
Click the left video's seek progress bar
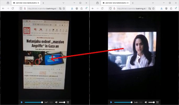[33, 102]
